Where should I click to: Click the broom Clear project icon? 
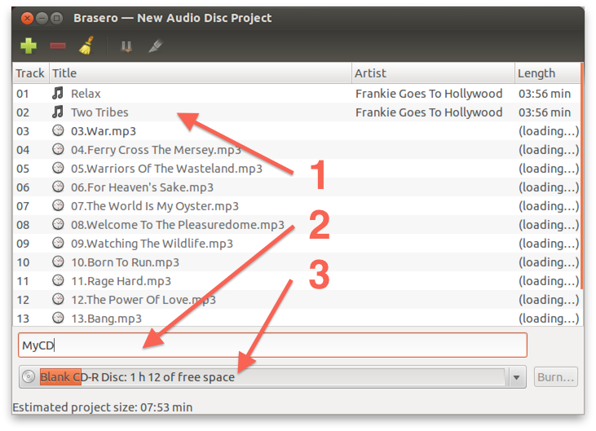86,46
